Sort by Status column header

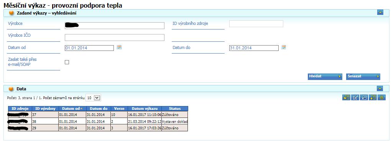(175, 109)
